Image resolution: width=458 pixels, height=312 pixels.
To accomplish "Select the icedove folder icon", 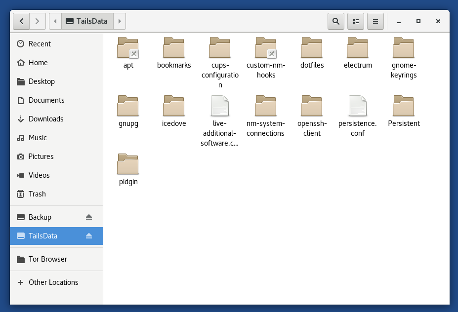I will coord(174,106).
